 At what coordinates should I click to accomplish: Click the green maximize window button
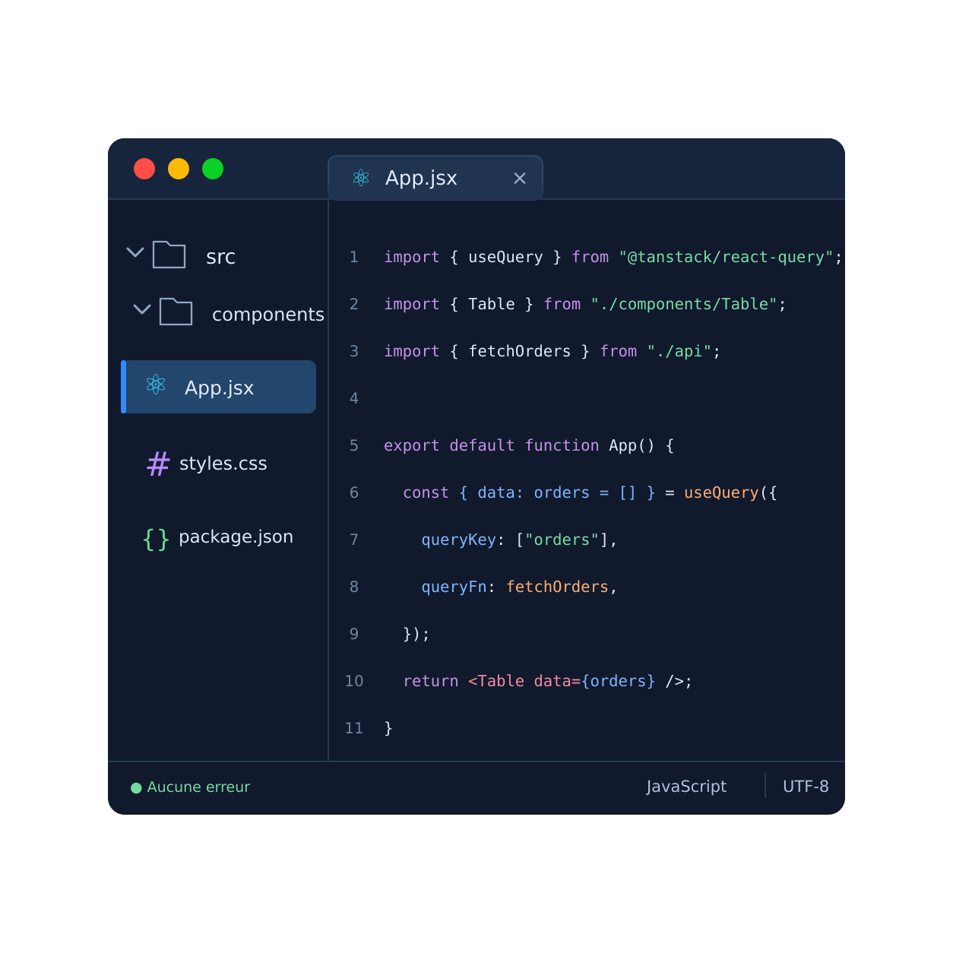click(x=213, y=169)
